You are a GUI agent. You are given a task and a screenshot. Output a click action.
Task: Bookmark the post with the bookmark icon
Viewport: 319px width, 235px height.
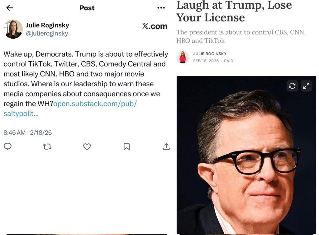(126, 146)
